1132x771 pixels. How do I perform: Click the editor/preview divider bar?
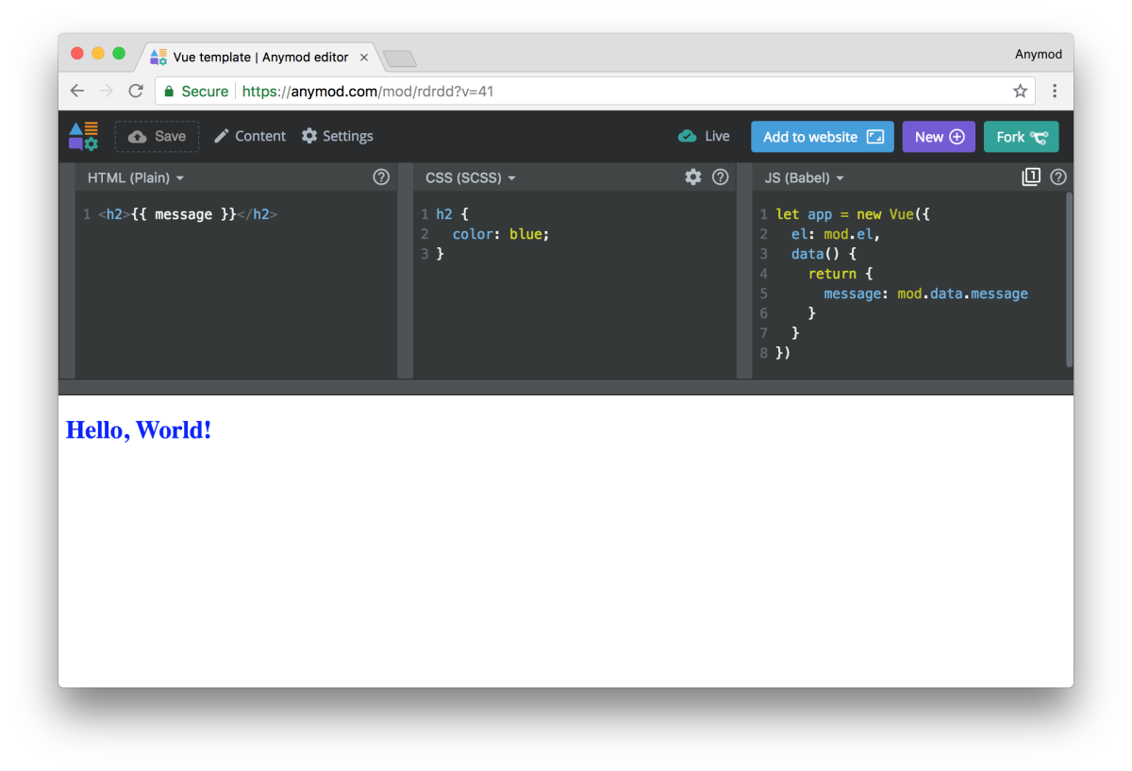coord(566,387)
